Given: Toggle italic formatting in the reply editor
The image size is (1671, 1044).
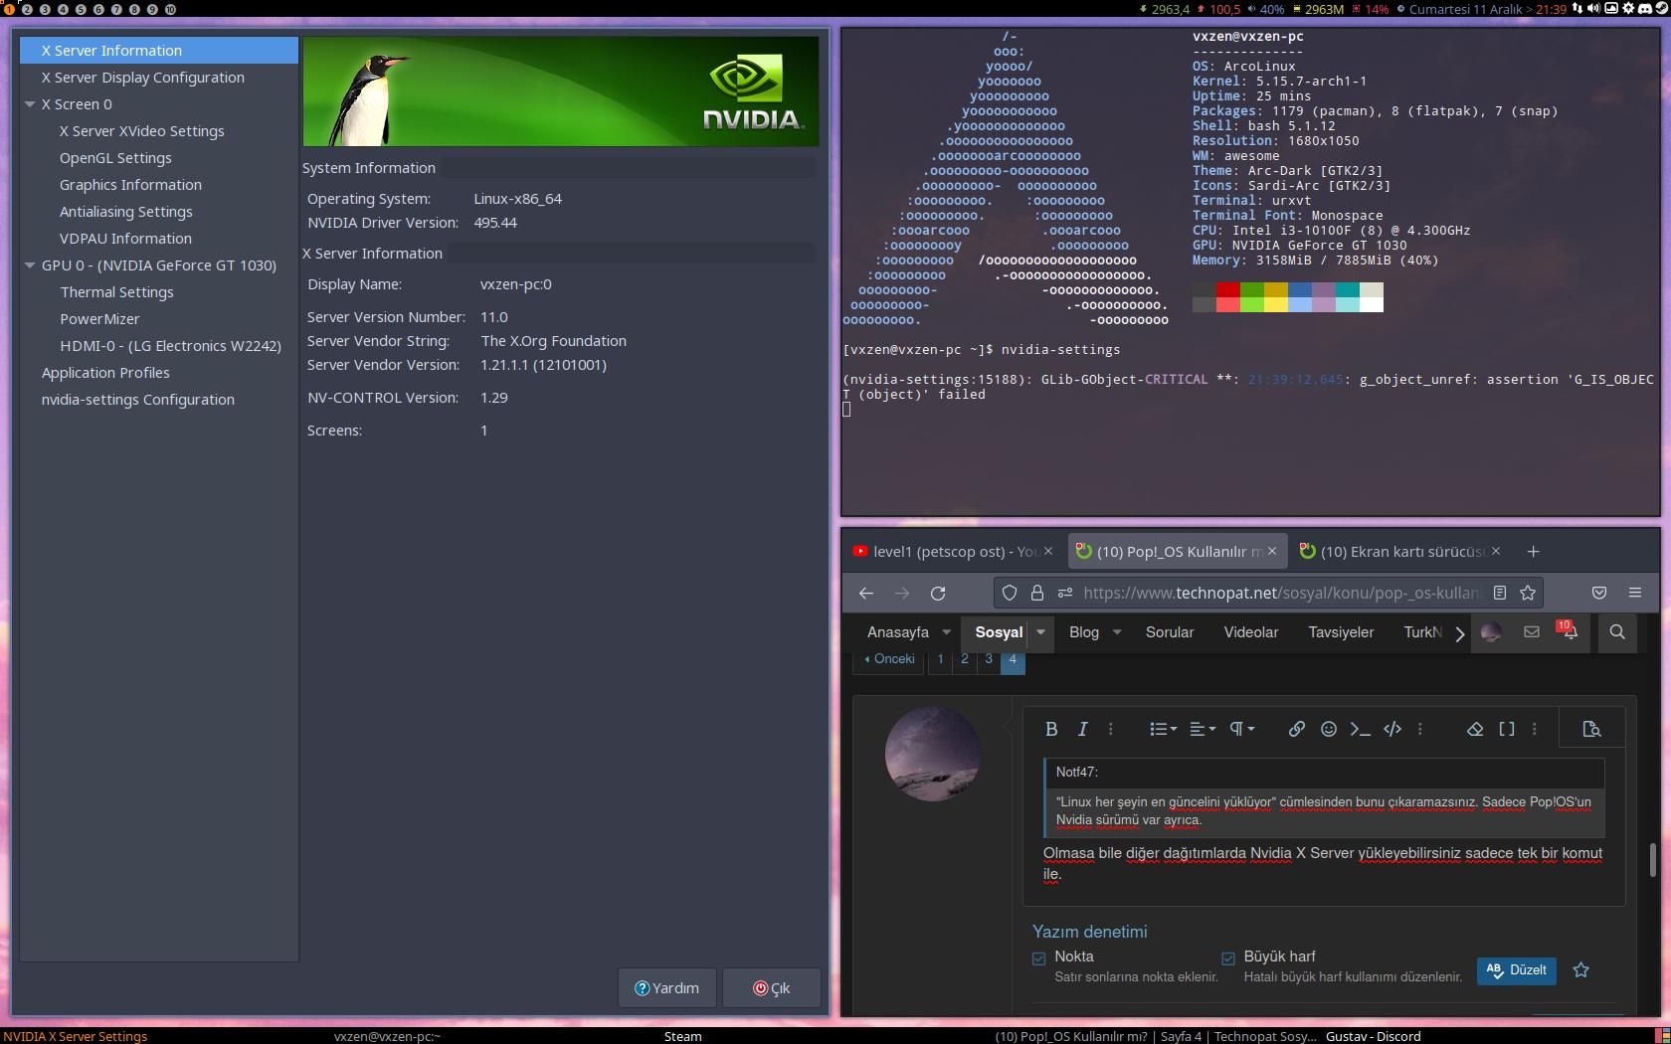Looking at the screenshot, I should pos(1083,729).
